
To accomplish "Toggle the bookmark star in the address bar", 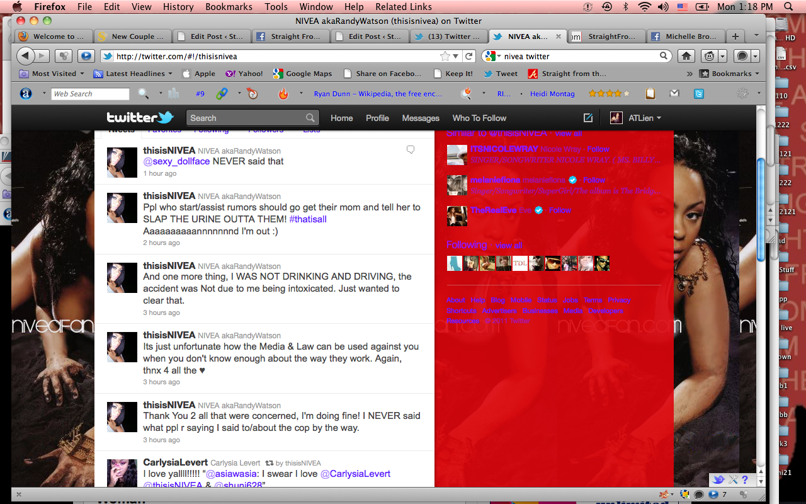I will (446, 56).
